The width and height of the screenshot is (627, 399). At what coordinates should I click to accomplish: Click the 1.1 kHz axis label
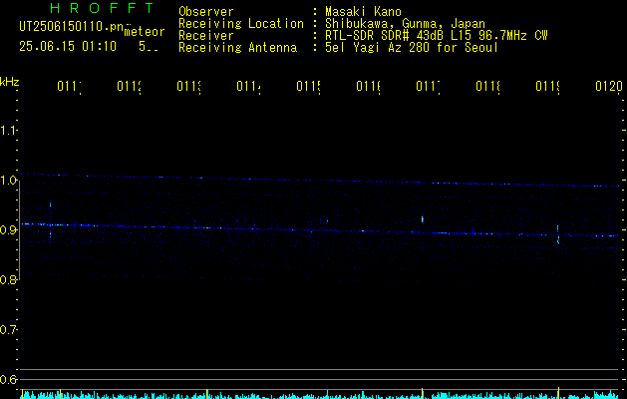pyautogui.click(x=8, y=130)
